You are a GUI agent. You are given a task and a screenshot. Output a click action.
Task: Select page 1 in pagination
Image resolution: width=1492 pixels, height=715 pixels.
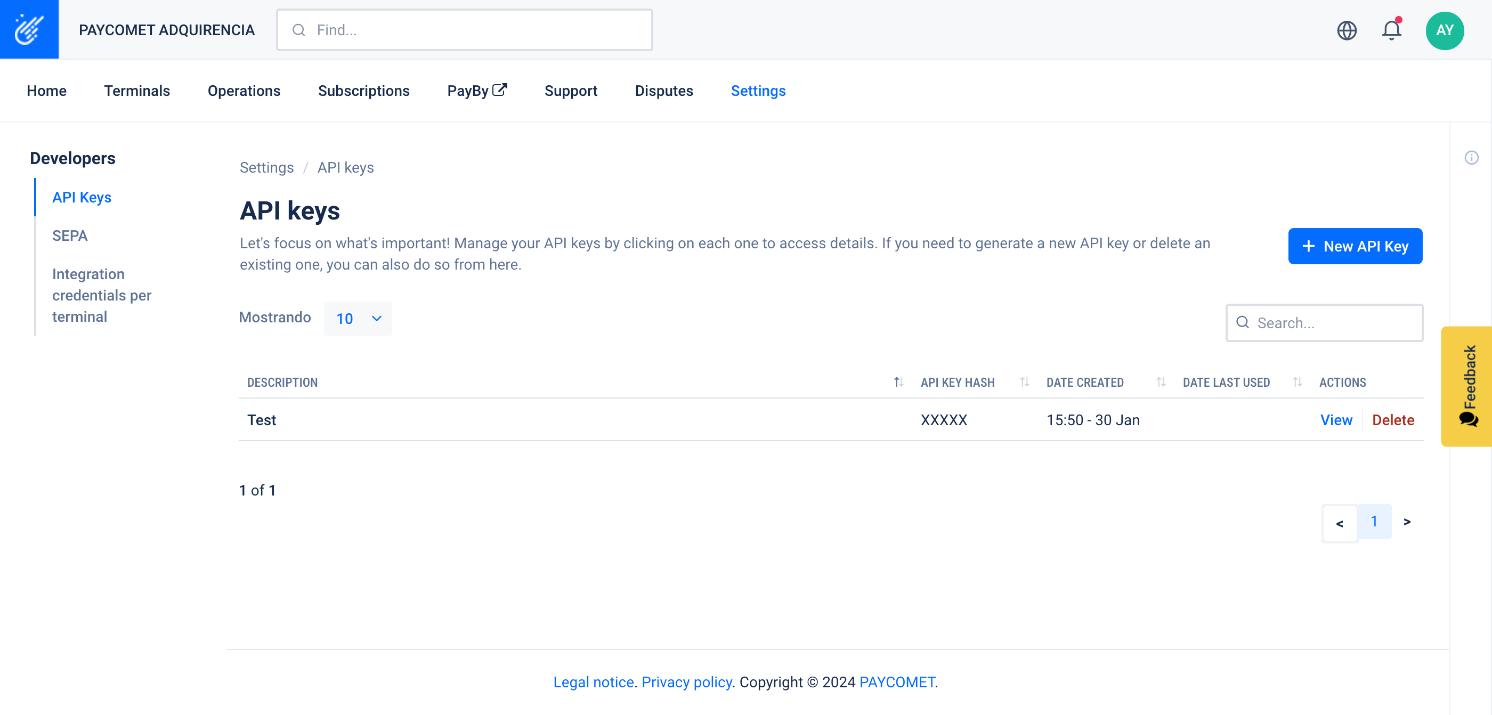[x=1374, y=522]
